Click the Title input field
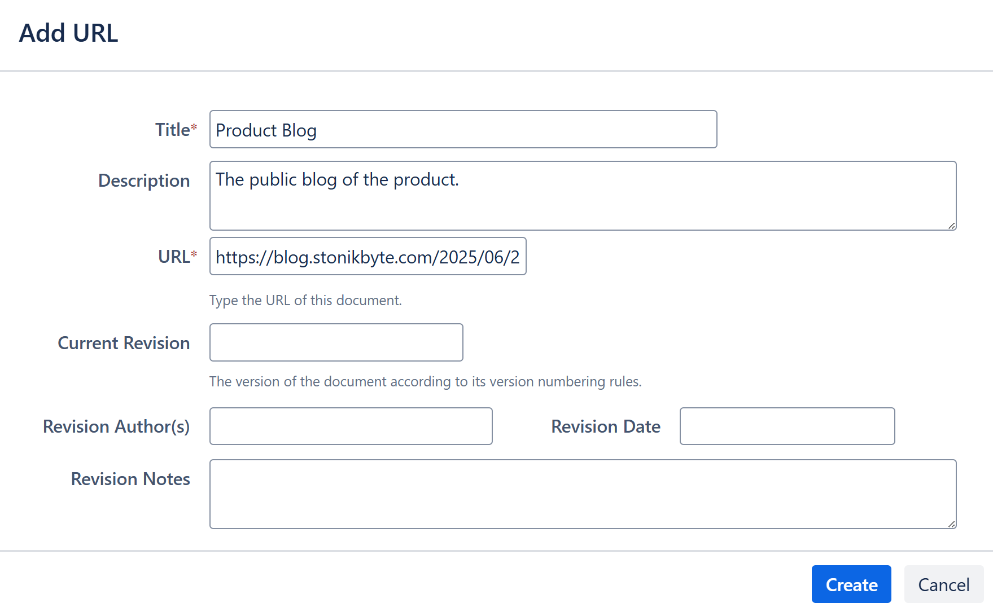The height and width of the screenshot is (612, 993). coord(463,130)
